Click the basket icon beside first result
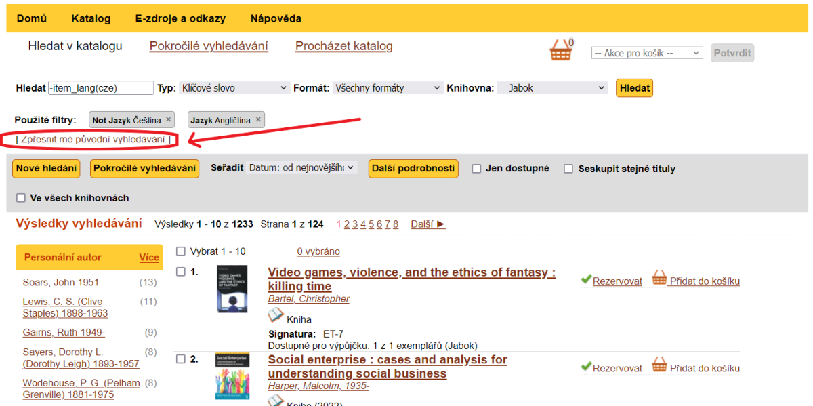The image size is (813, 406). click(659, 279)
